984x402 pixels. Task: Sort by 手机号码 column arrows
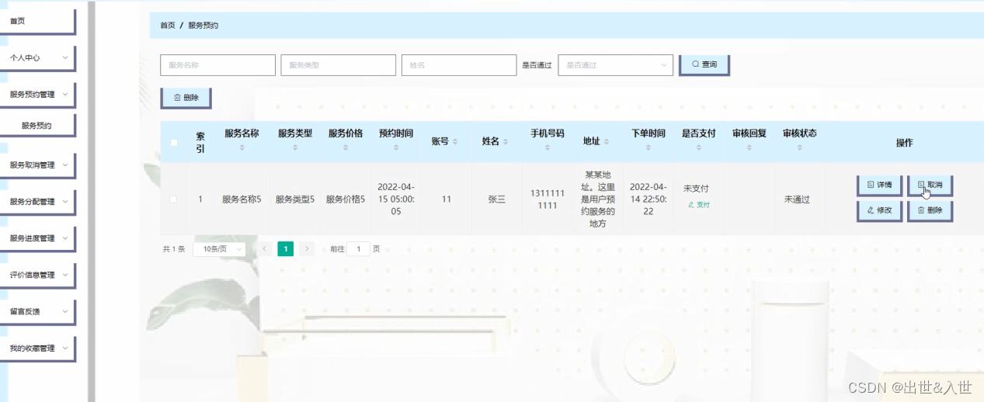tap(548, 147)
